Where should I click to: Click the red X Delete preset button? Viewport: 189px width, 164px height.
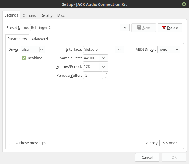click(170, 28)
